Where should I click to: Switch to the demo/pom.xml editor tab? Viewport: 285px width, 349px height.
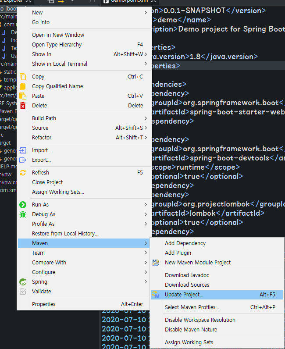coord(129,1)
